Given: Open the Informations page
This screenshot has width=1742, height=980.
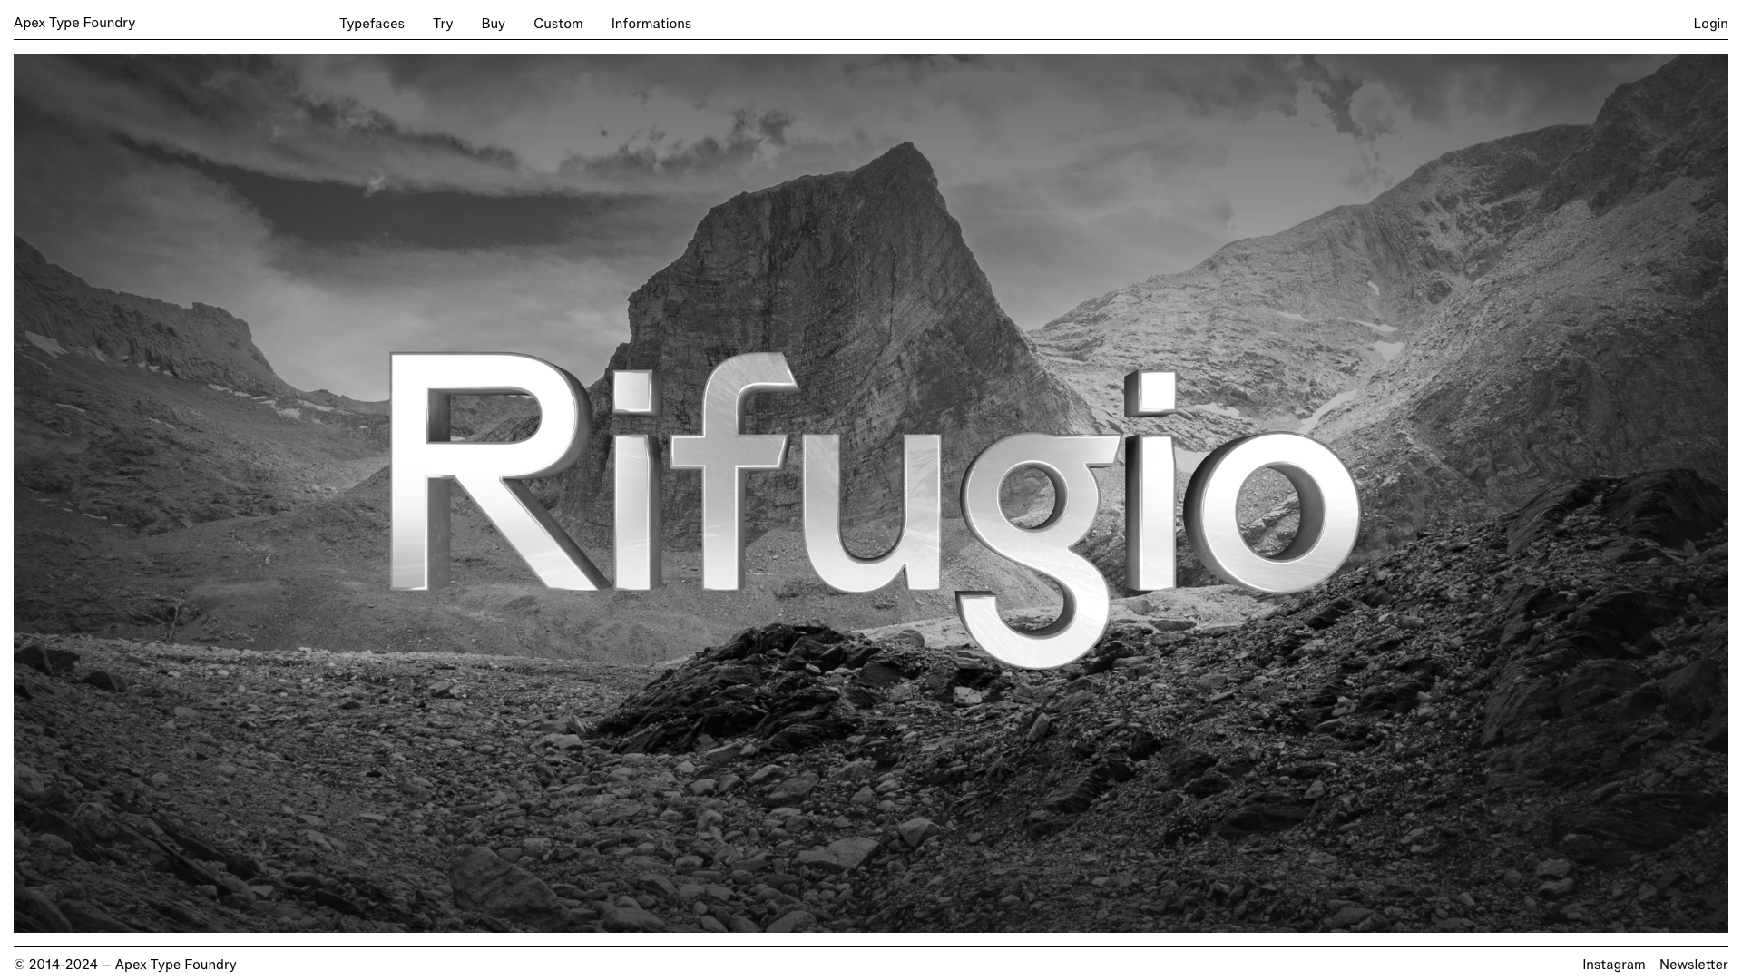Looking at the screenshot, I should (x=651, y=24).
